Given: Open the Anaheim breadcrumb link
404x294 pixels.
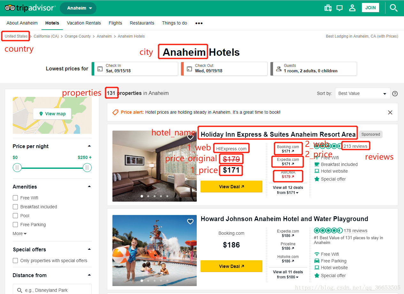Looking at the screenshot, I should 104,36.
